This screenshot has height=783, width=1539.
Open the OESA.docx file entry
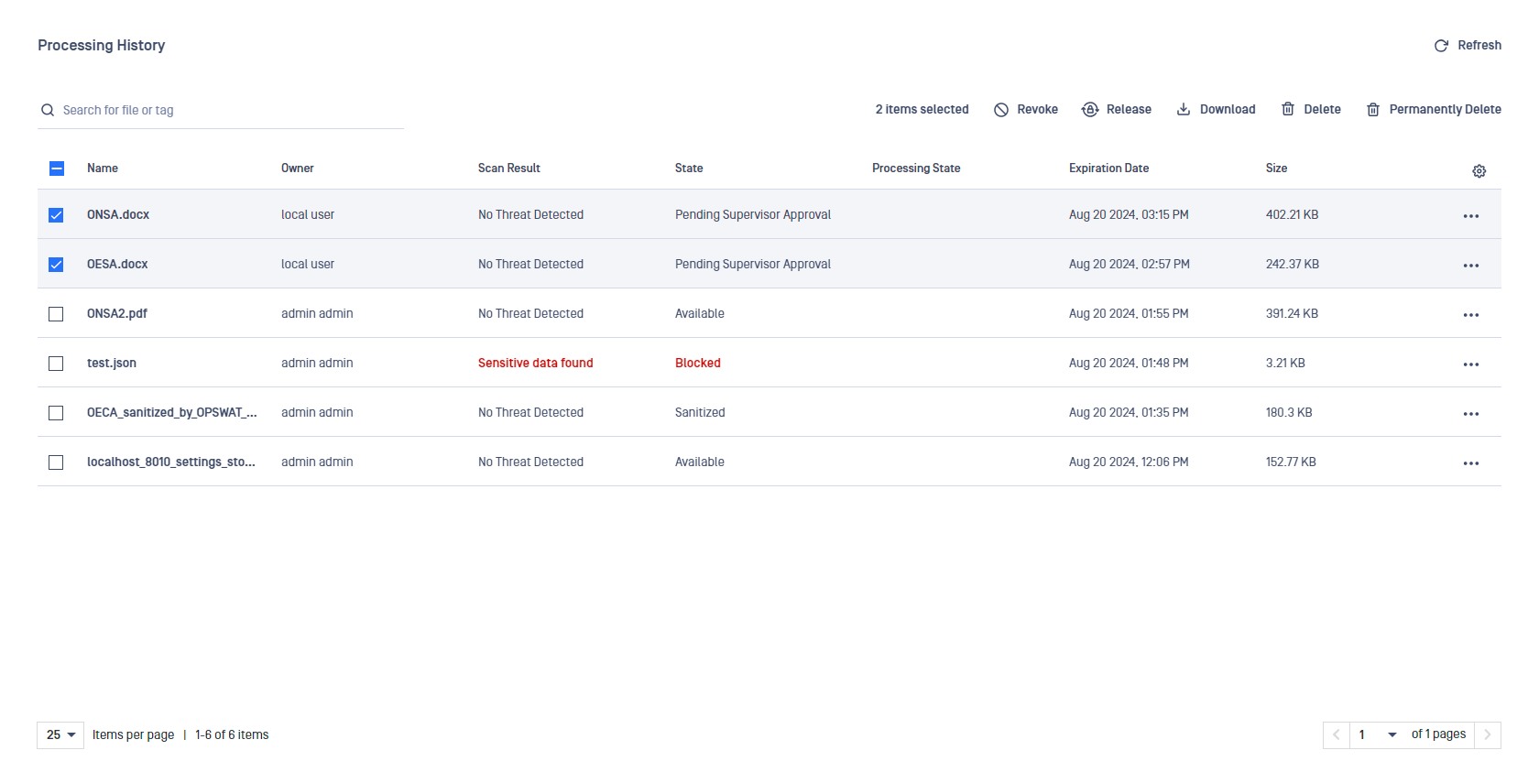point(117,265)
